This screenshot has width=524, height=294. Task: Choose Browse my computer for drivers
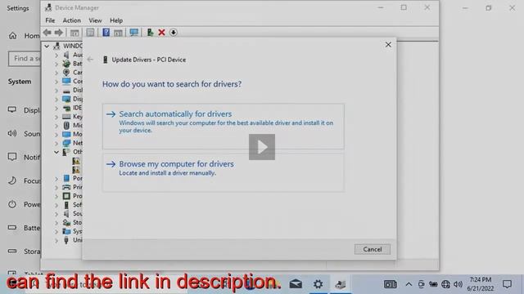coord(224,172)
